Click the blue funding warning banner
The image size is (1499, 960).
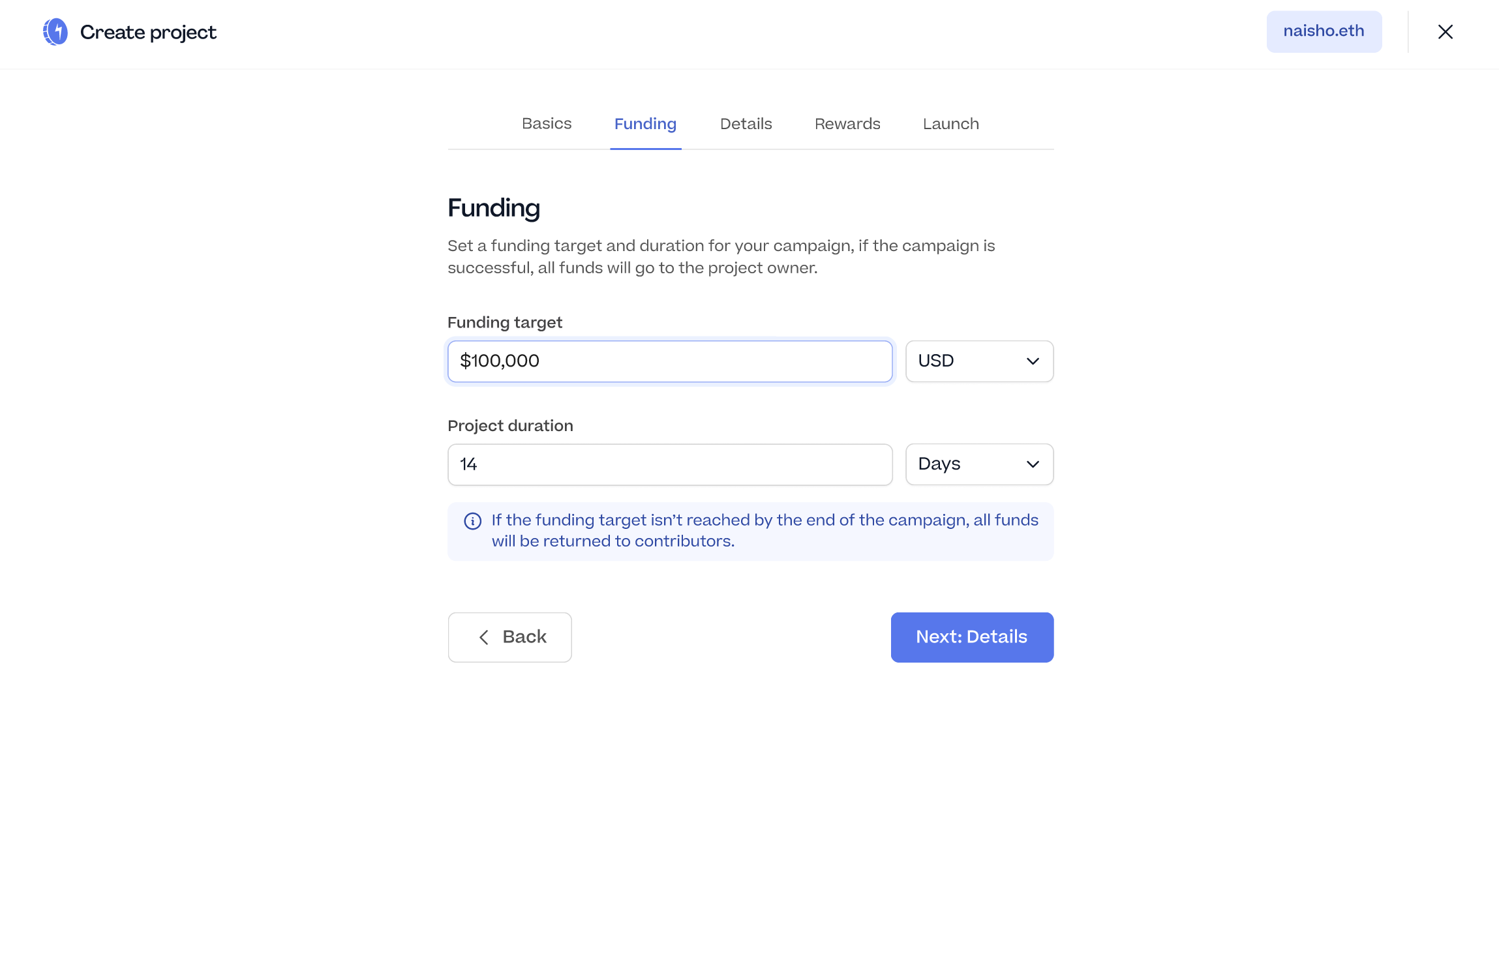coord(750,530)
